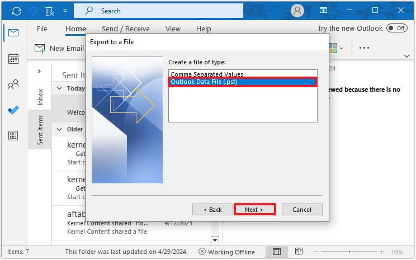The width and height of the screenshot is (416, 260).
Task: Select Comma Separated Values file type
Action: pos(243,74)
